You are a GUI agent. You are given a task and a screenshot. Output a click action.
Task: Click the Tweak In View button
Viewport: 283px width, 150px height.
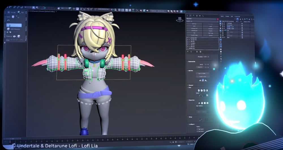pos(203,77)
